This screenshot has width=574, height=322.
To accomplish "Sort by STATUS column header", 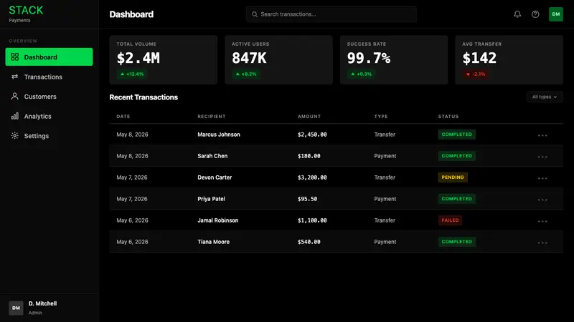I will point(448,117).
